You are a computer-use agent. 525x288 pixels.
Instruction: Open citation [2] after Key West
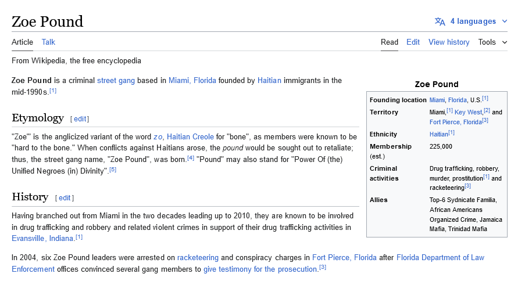point(487,110)
